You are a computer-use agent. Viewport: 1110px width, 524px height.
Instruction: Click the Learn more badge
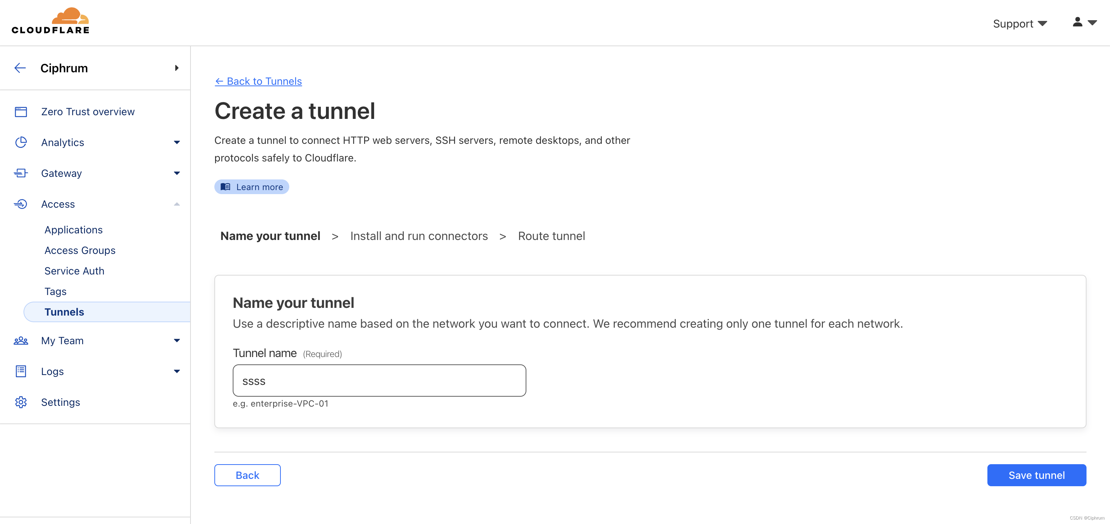point(252,186)
